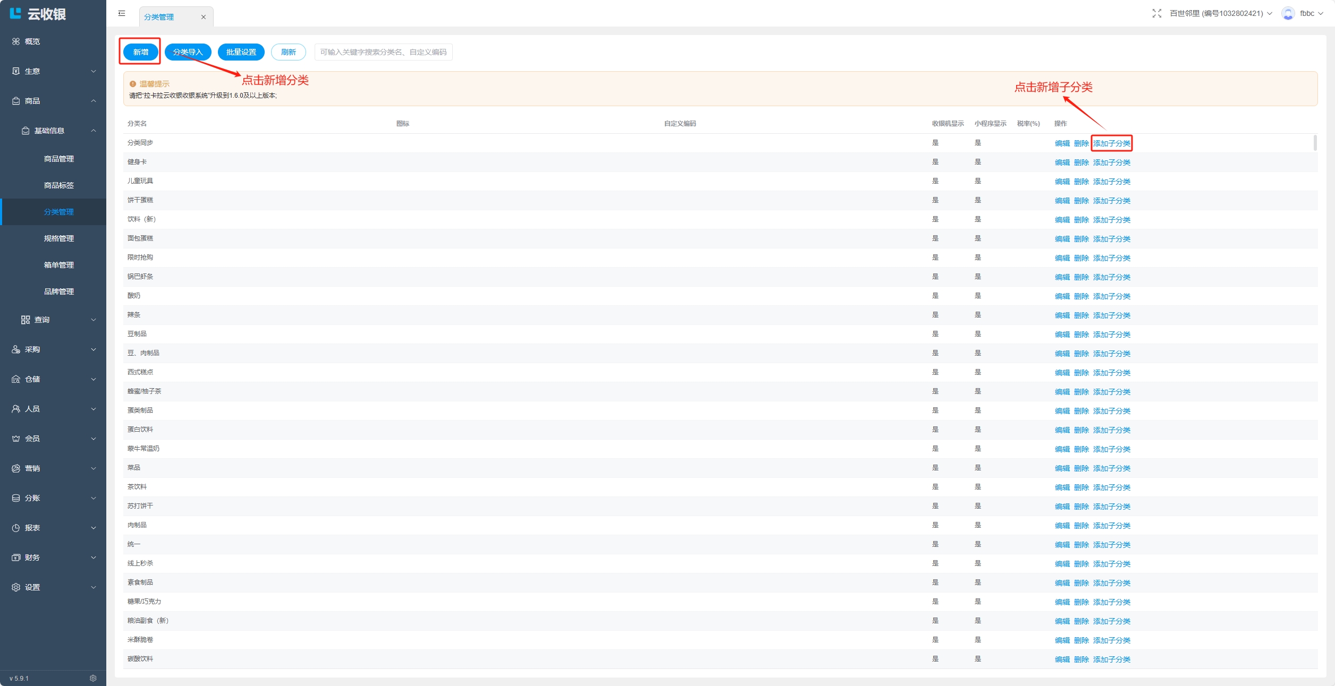Click the user avatar icon
The image size is (1335, 686).
point(1288,13)
